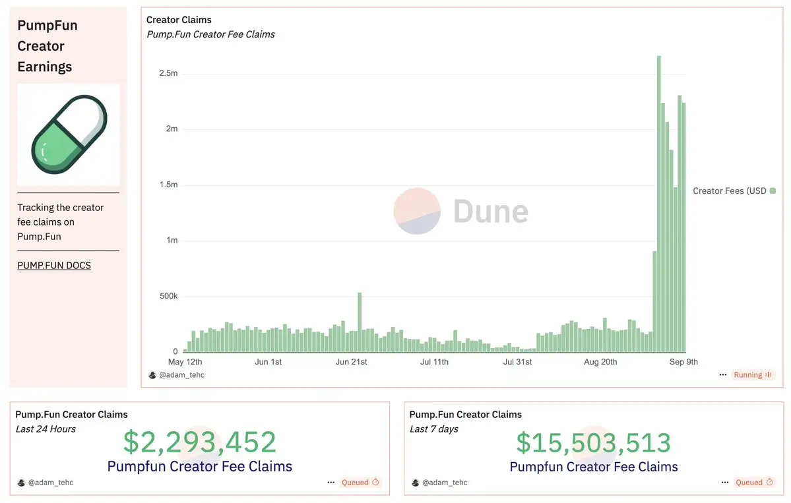This screenshot has height=503, width=791.
Task: Click the May 12th axis label
Action: pos(185,362)
